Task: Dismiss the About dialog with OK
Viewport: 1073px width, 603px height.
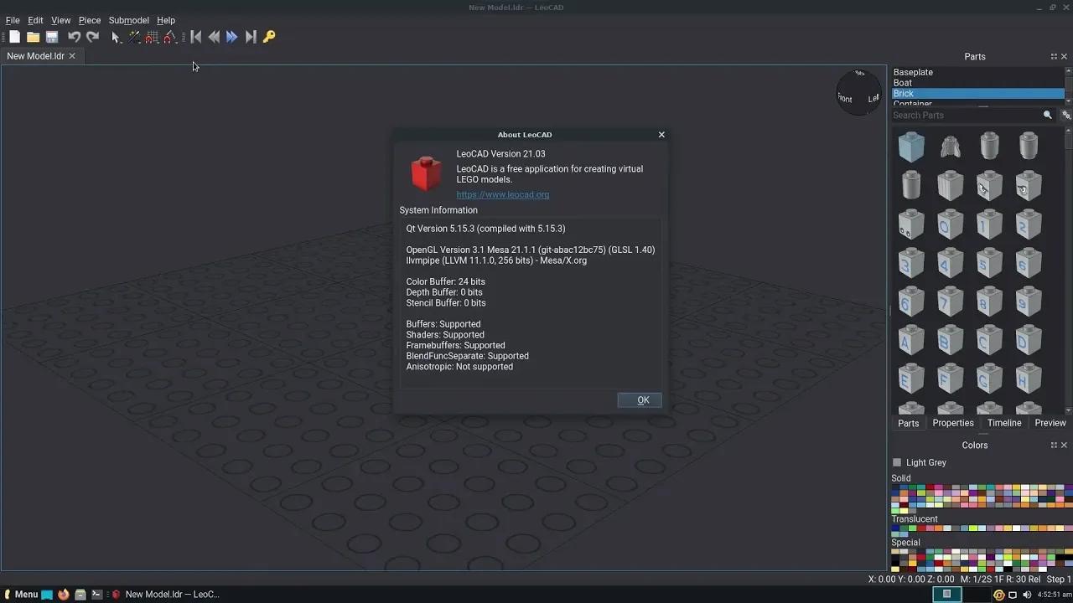Action: click(640, 399)
